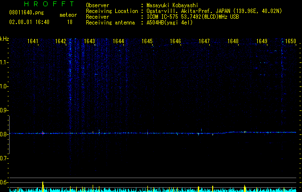Click the 1646 time marker

(x=175, y=41)
